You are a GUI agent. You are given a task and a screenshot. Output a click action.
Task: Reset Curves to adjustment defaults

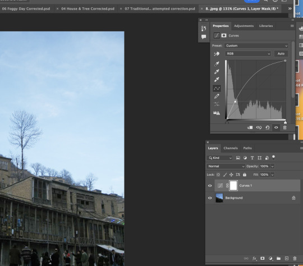point(268,127)
